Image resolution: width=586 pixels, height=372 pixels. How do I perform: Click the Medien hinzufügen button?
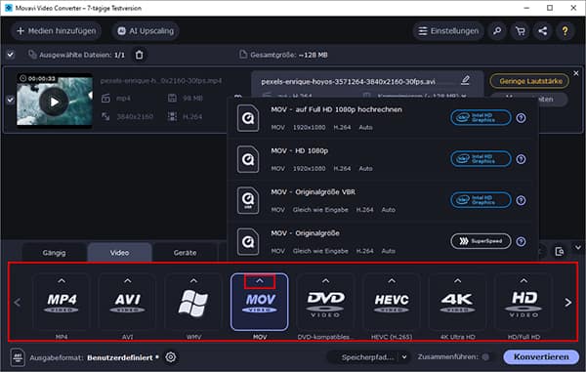[57, 31]
